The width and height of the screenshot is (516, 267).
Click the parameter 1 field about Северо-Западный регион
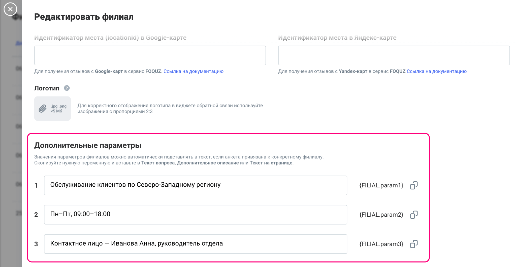tap(195, 185)
